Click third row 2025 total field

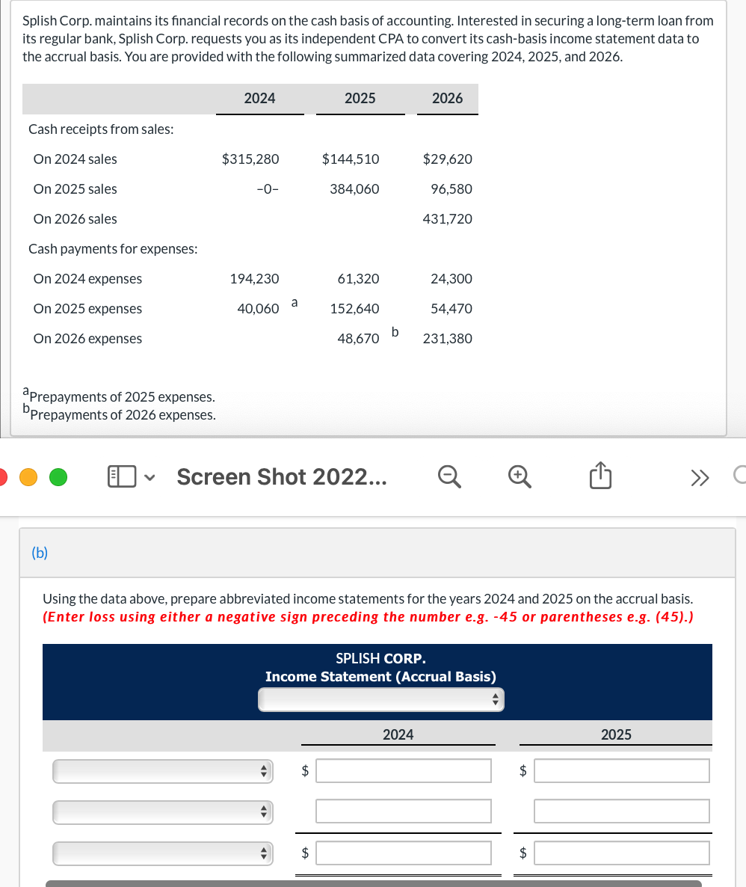[x=622, y=853]
